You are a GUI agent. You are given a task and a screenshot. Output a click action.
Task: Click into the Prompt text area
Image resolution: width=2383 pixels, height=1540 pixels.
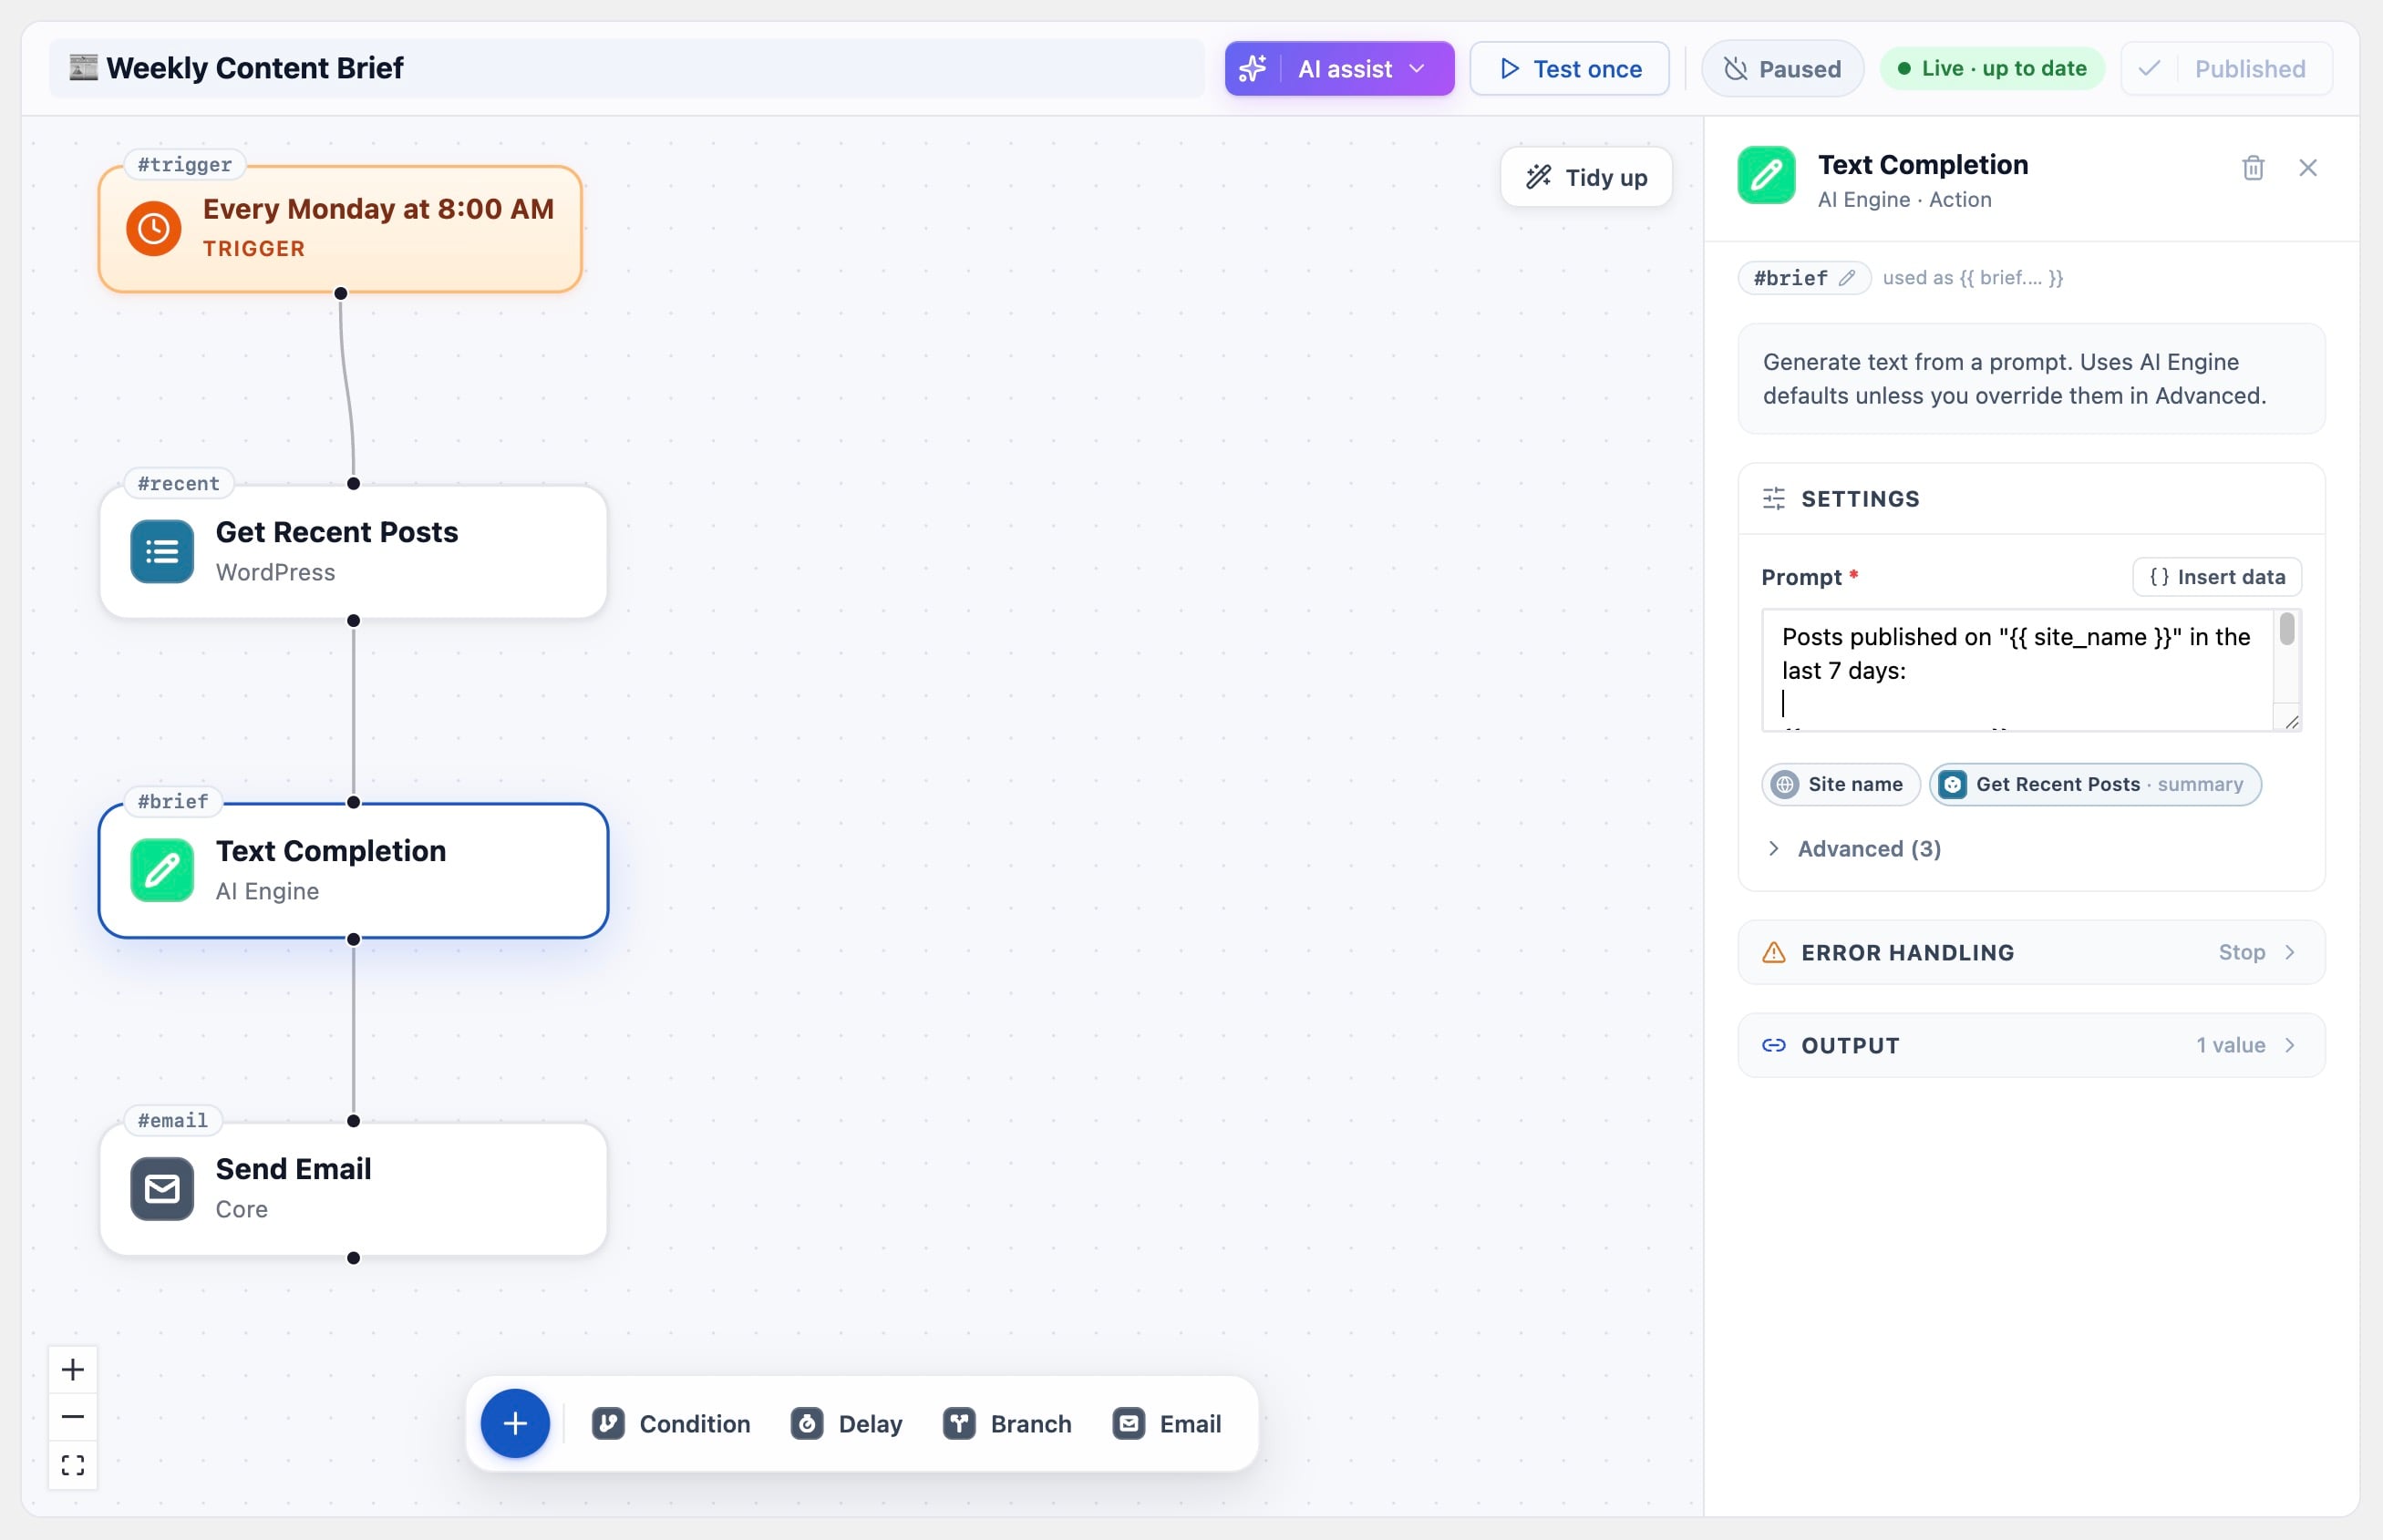[x=2017, y=670]
